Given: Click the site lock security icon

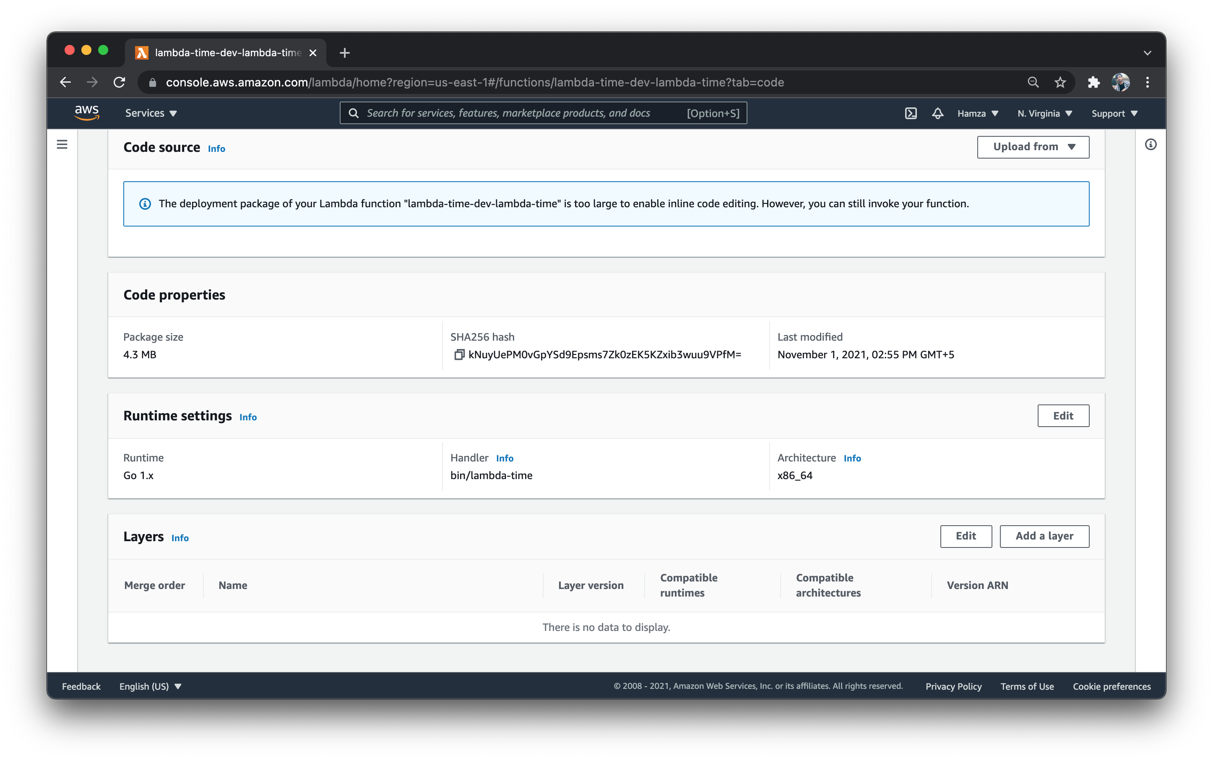Looking at the screenshot, I should pyautogui.click(x=152, y=83).
